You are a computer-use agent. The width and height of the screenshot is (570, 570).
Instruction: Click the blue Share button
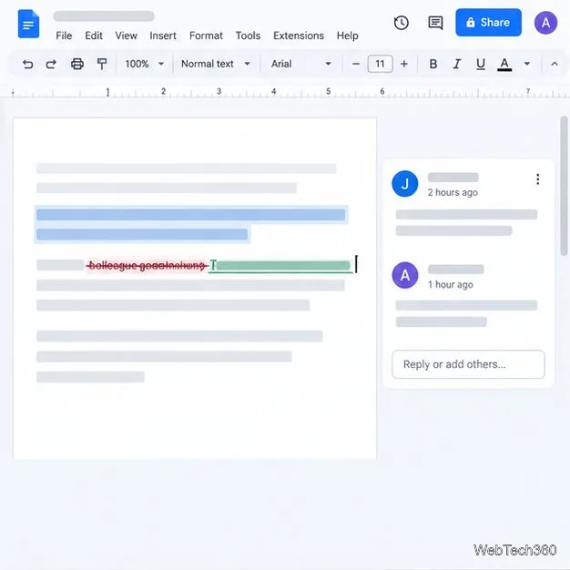(488, 23)
